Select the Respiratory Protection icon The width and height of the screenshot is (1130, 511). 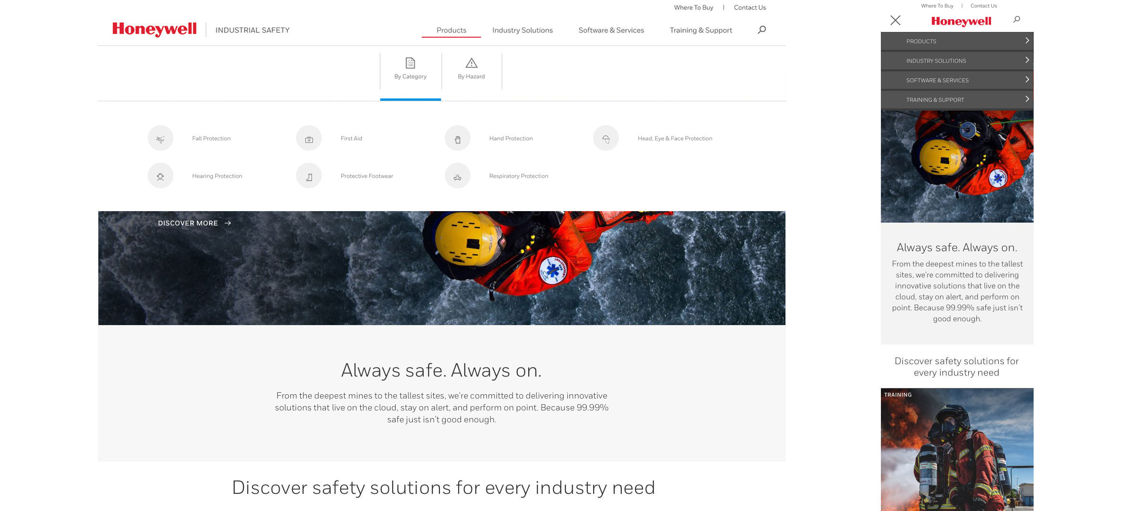tap(457, 176)
